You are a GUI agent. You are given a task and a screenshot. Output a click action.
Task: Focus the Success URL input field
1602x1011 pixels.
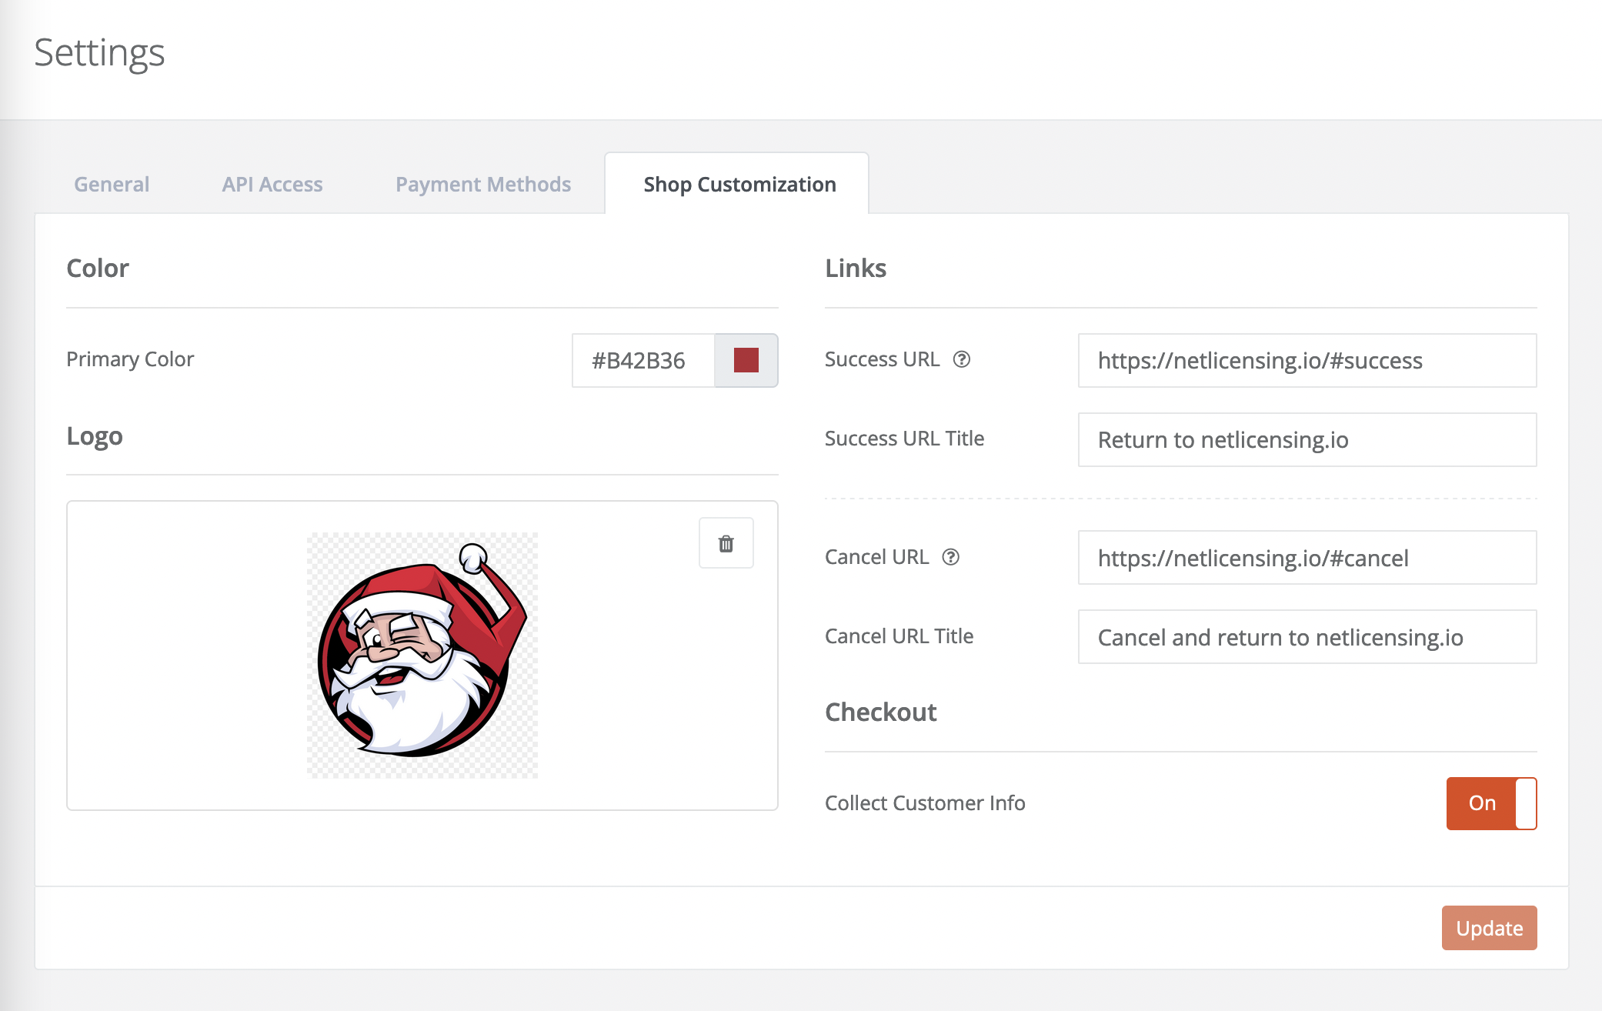click(1307, 360)
